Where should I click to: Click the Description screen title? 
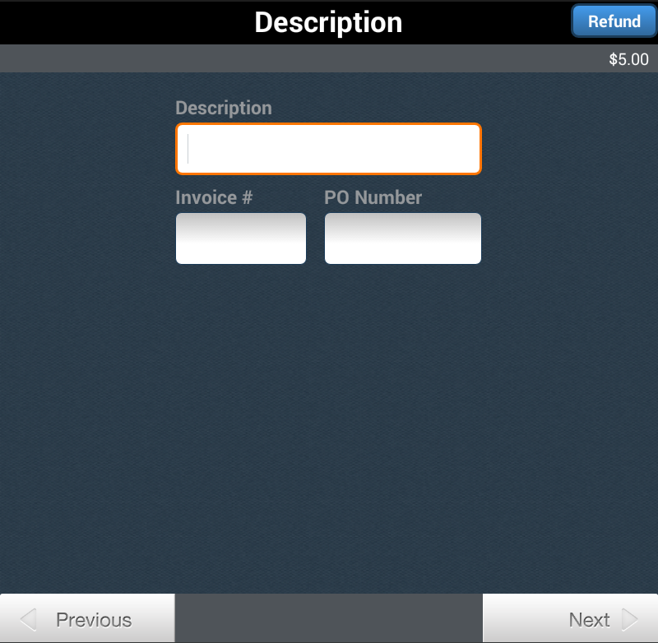coord(328,22)
